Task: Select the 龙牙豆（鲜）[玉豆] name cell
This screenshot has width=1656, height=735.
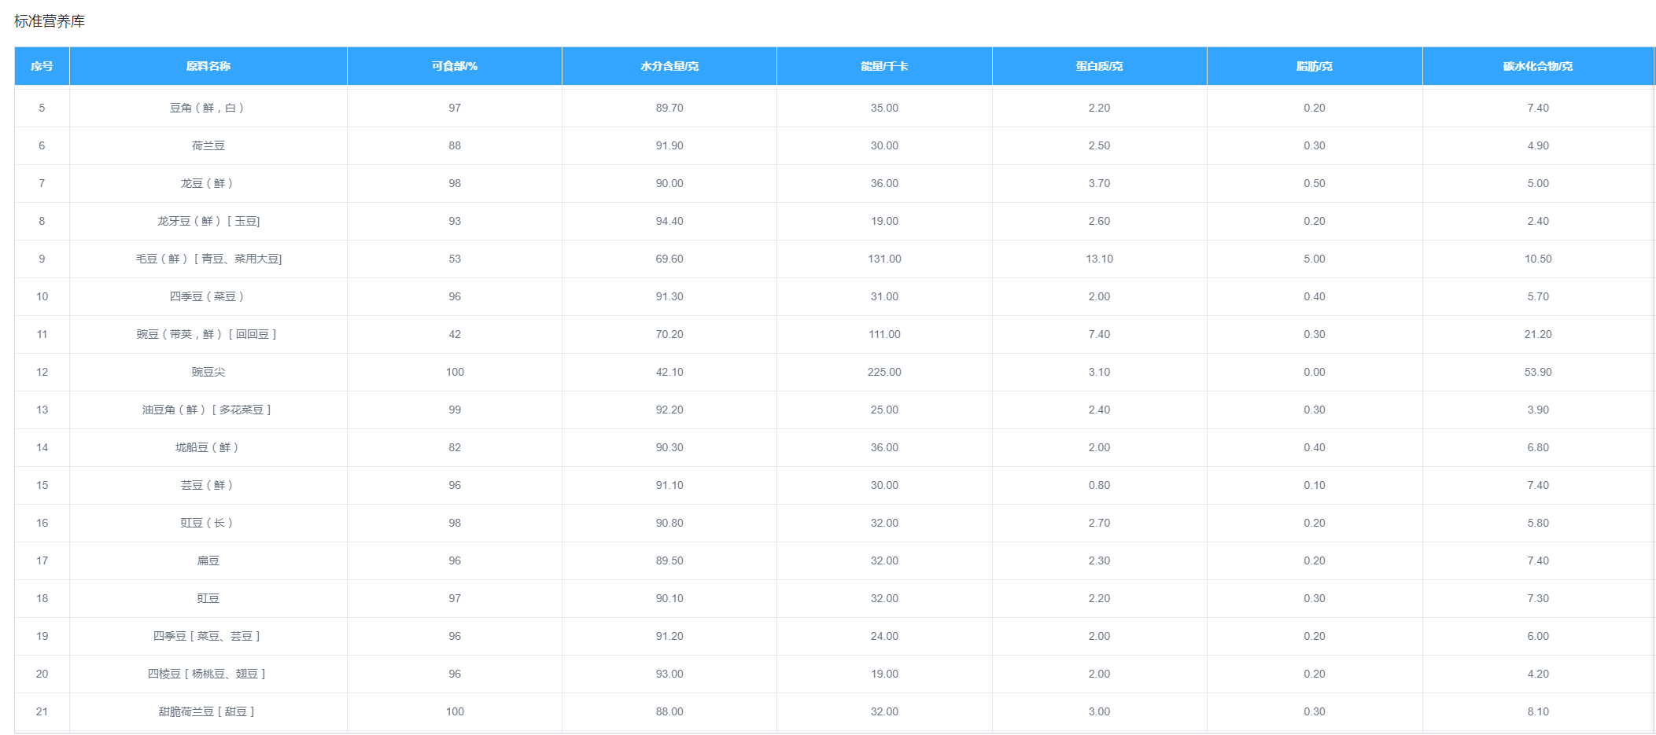Action: (208, 221)
